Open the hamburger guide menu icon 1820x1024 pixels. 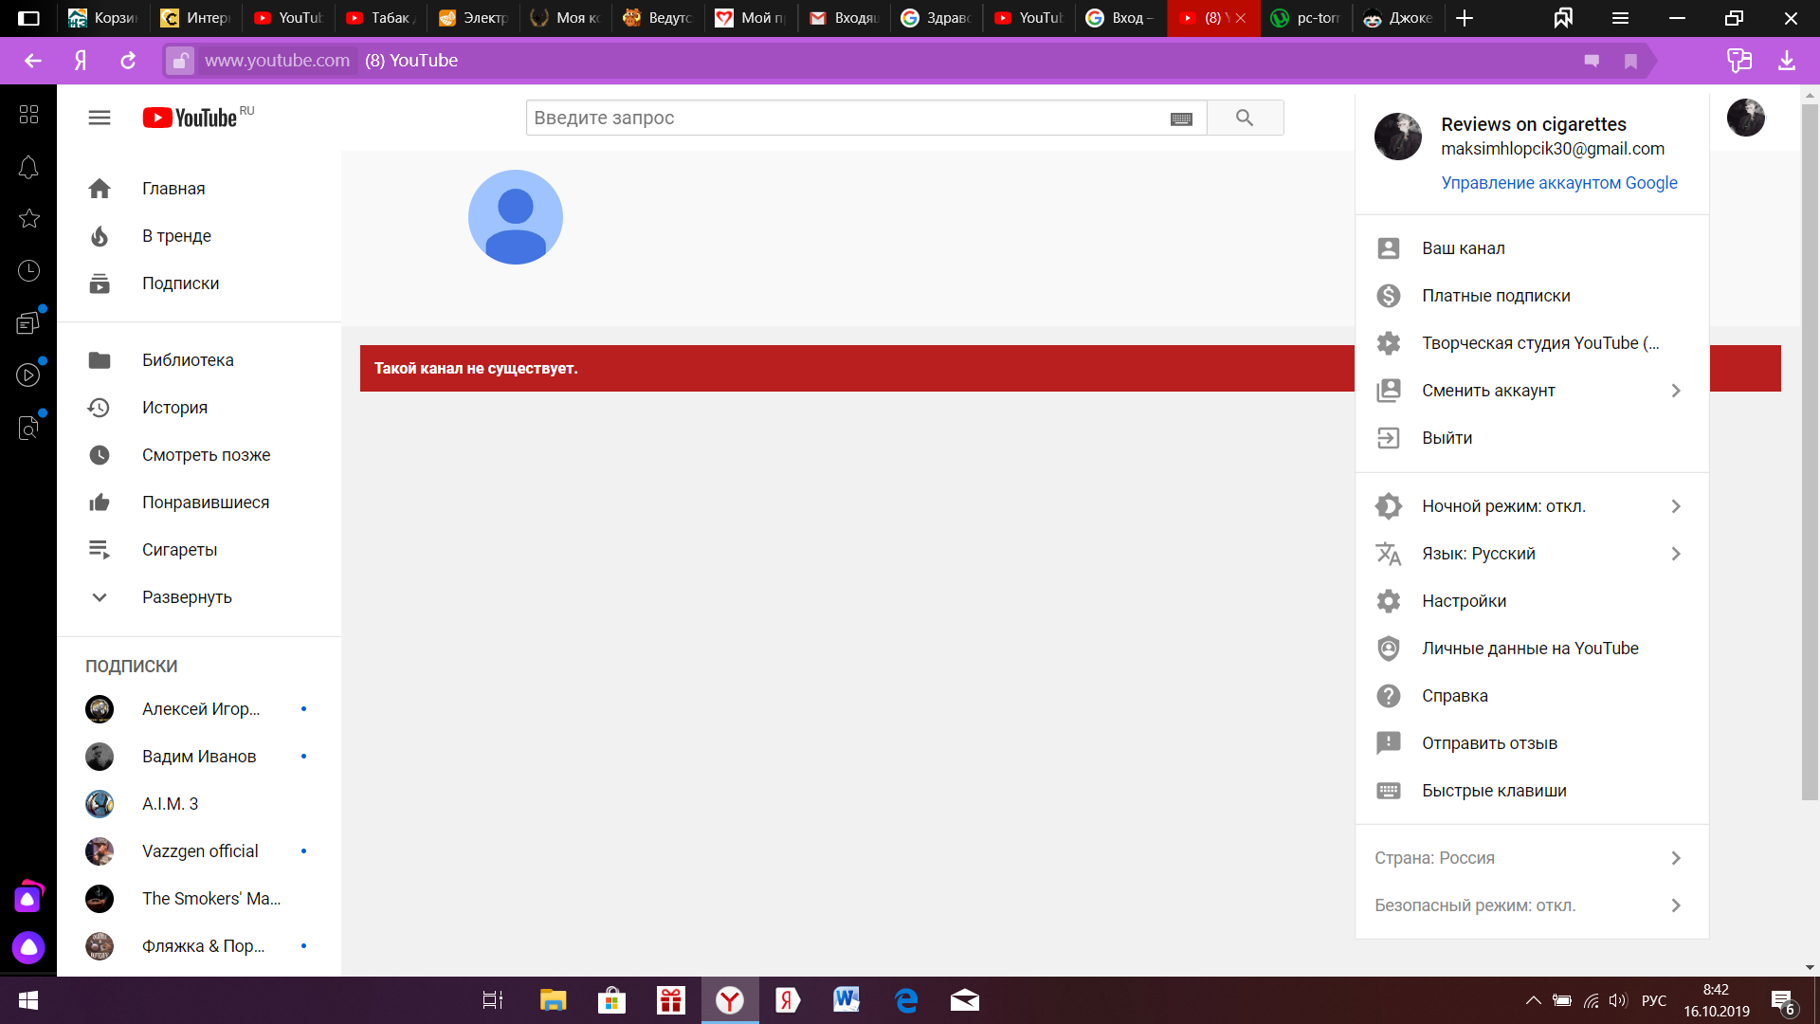pyautogui.click(x=100, y=118)
